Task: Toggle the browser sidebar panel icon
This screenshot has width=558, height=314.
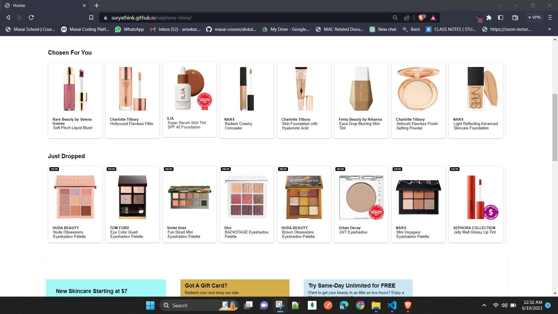Action: pos(500,17)
